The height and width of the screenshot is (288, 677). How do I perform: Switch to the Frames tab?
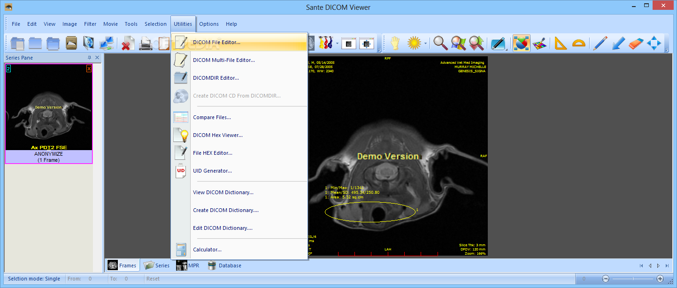coord(122,265)
